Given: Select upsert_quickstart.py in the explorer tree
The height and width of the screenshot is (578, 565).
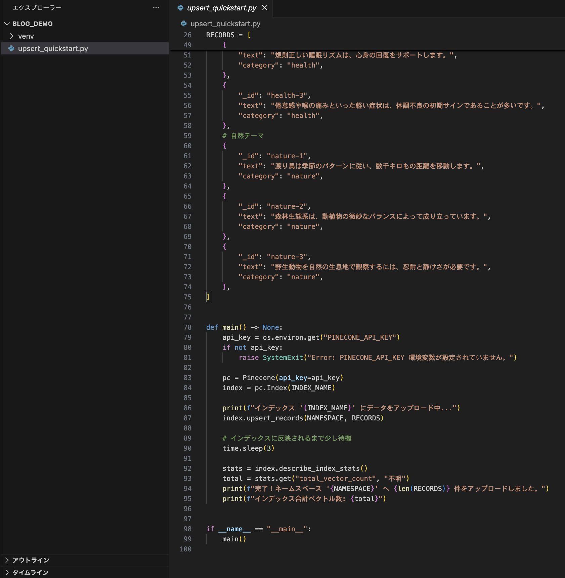Looking at the screenshot, I should click(x=53, y=48).
